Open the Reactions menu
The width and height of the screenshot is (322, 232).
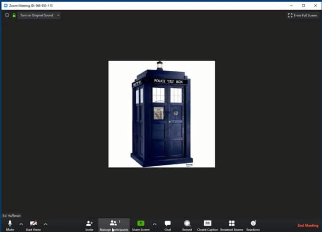click(x=253, y=225)
